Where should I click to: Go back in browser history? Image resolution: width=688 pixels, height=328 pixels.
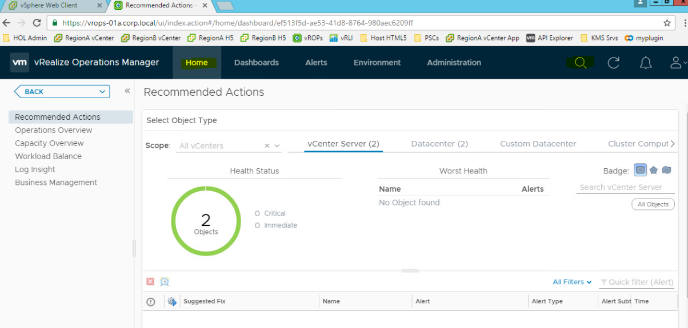7,23
